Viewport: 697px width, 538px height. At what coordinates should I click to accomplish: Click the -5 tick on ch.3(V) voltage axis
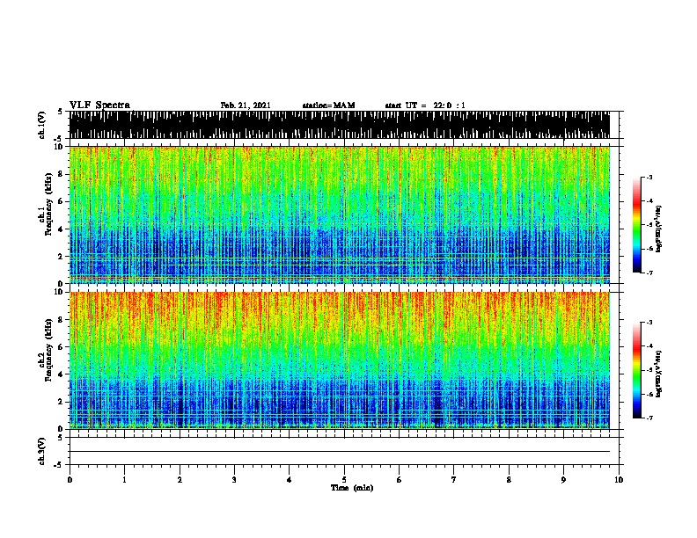pos(58,465)
